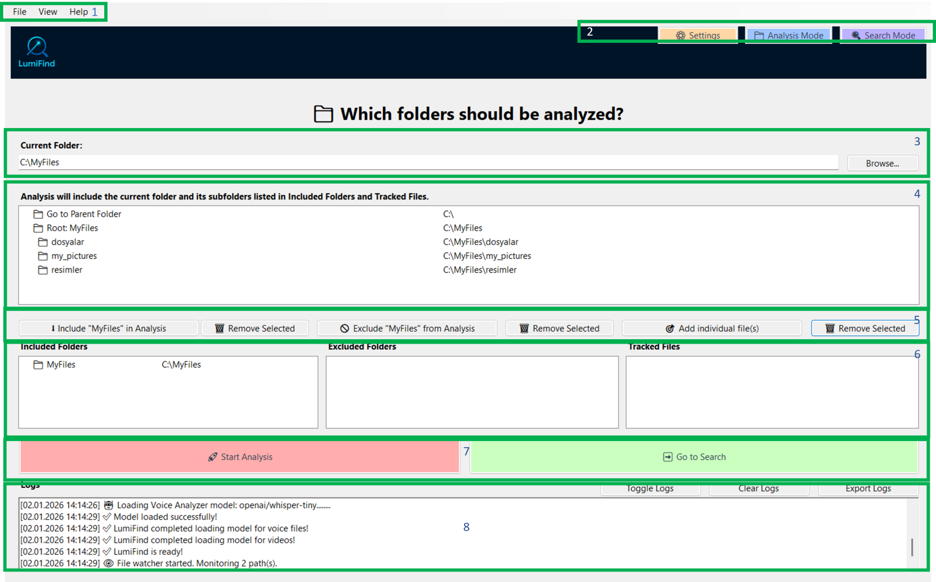The image size is (936, 582).
Task: Include "MyFiles" in Analysis
Action: click(109, 329)
